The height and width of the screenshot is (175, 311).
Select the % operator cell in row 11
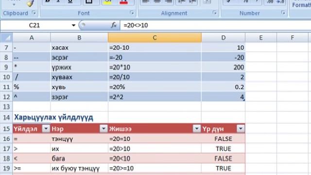(x=32, y=87)
